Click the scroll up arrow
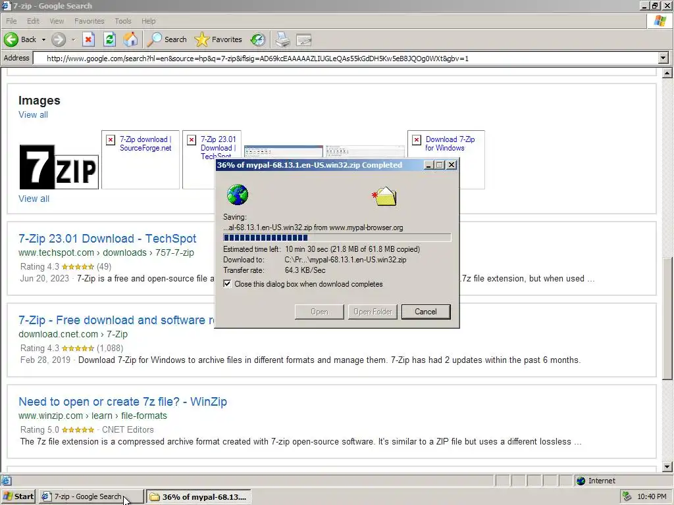This screenshot has height=505, width=674. tap(667, 74)
